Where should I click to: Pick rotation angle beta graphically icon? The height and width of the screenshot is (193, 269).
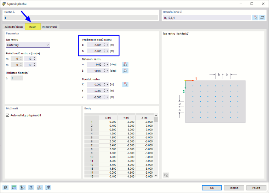[x=125, y=71]
